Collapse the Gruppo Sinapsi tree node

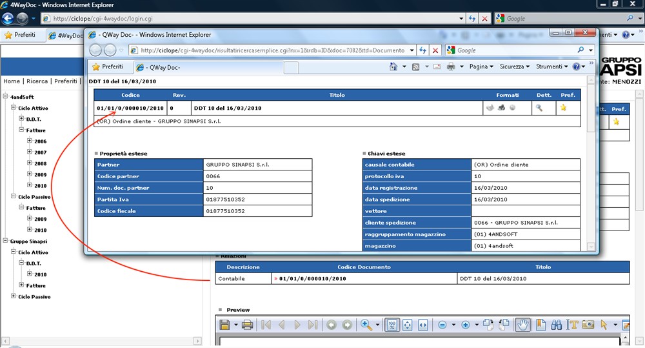coord(5,241)
